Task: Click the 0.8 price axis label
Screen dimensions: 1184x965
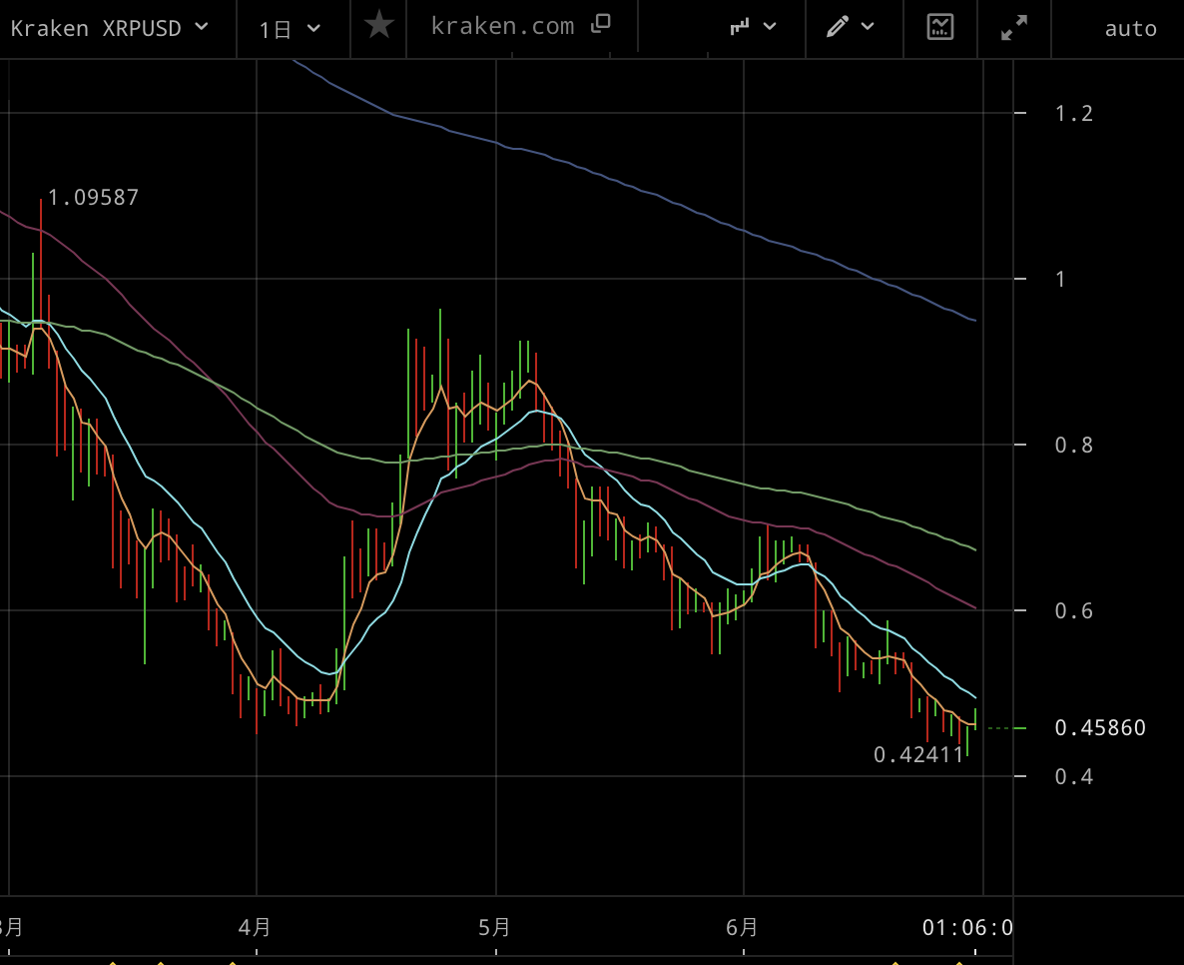Action: (x=1074, y=446)
